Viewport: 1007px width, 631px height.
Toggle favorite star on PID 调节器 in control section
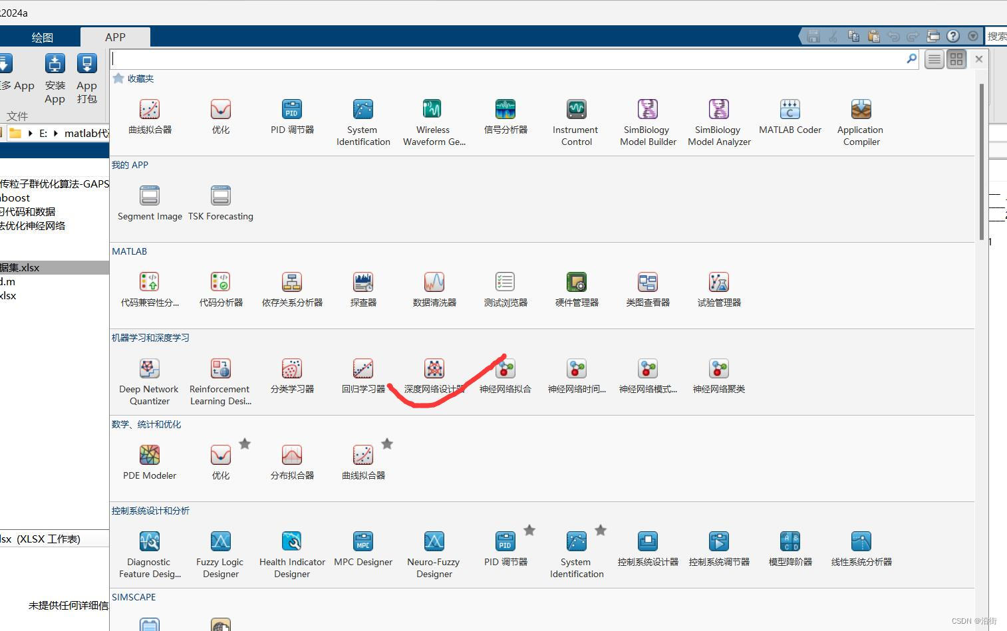529,530
